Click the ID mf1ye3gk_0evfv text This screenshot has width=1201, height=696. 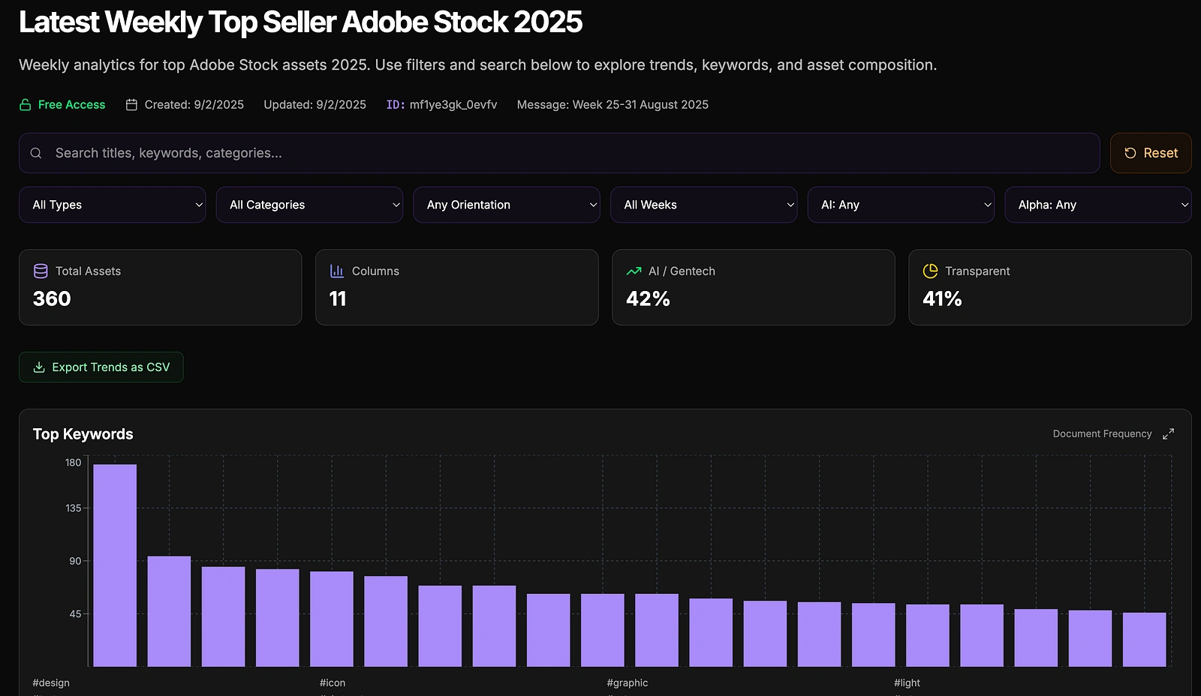tap(441, 105)
